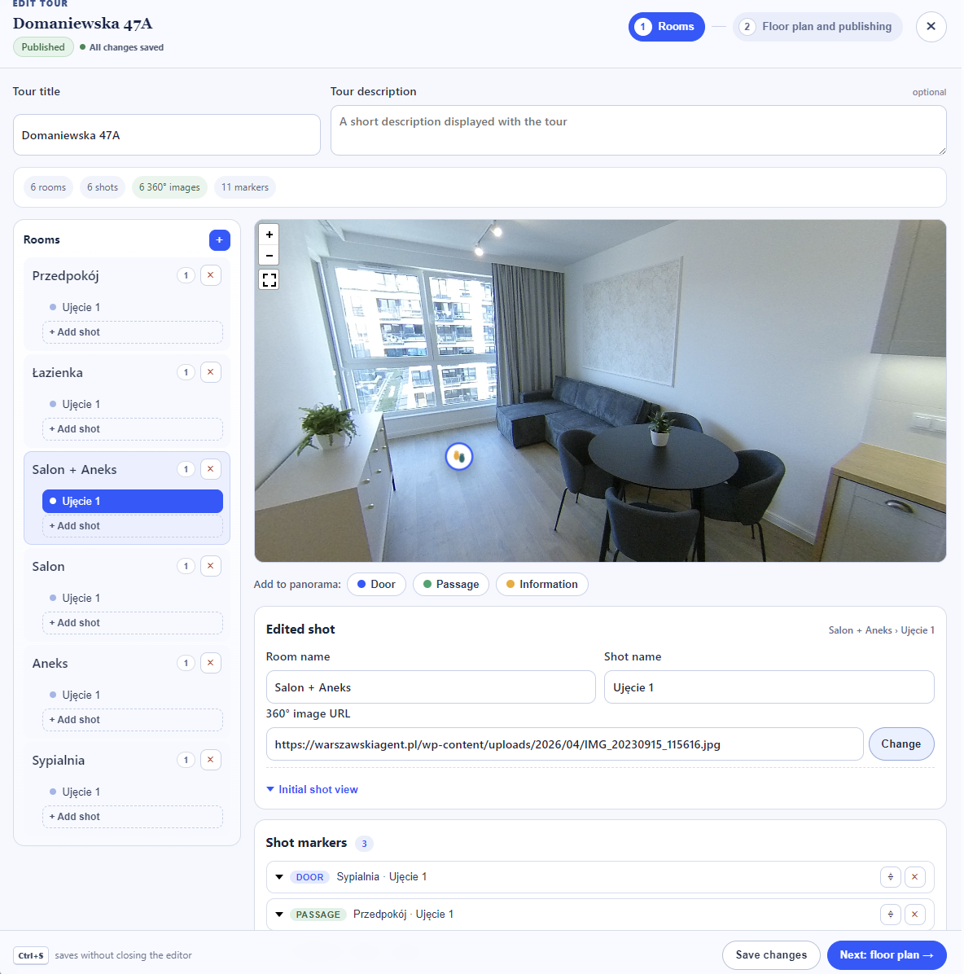Screen dimensions: 964x974
Task: Click the Save changes button
Action: click(x=771, y=954)
